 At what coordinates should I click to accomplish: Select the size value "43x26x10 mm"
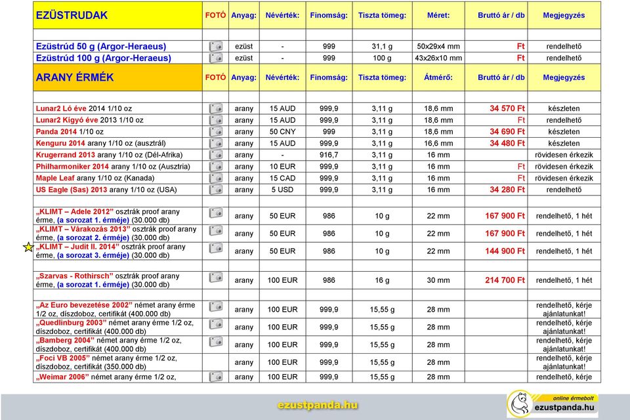(438, 58)
